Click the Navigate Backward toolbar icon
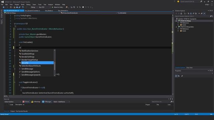This screenshot has width=214, height=120. pos(4,7)
